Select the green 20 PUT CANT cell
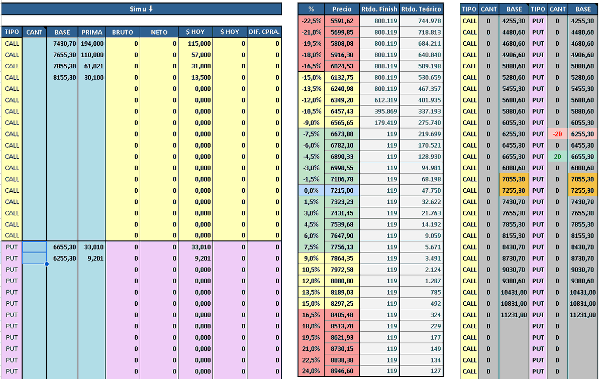The width and height of the screenshot is (603, 379). [x=557, y=157]
